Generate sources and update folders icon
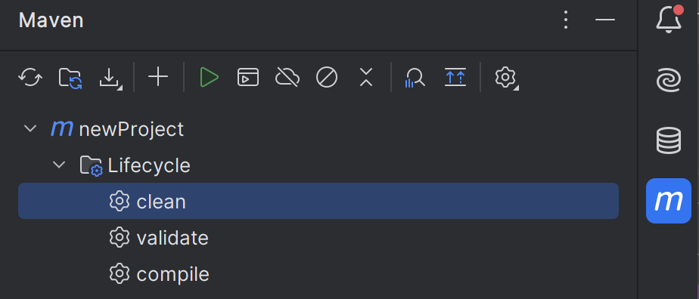Image resolution: width=699 pixels, height=299 pixels. click(x=70, y=78)
